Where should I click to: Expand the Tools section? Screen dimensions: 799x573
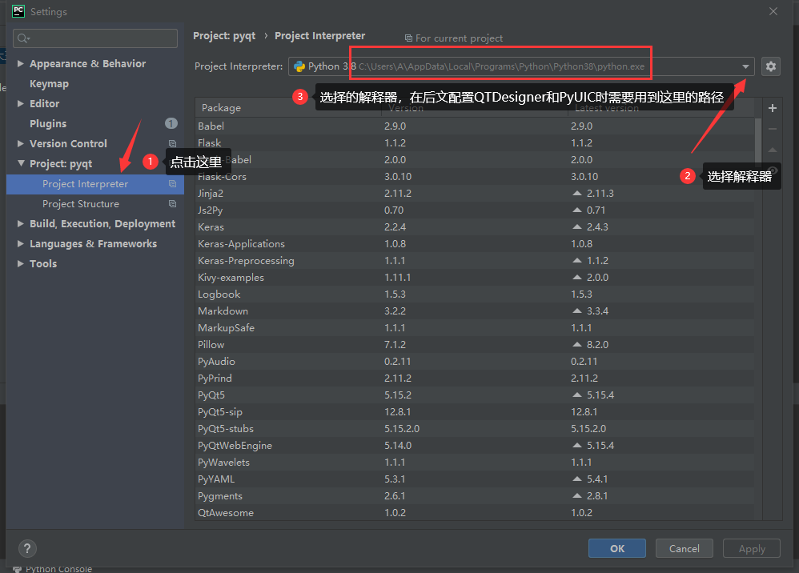click(x=20, y=263)
